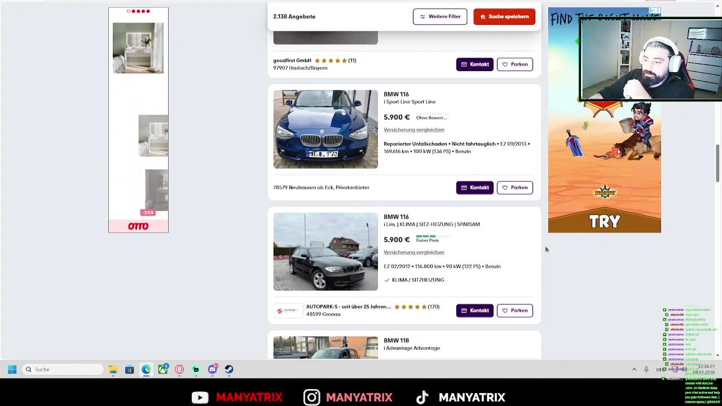Open Versicherung vergleichen for blue BMW 116
The image size is (722, 406).
click(x=414, y=130)
